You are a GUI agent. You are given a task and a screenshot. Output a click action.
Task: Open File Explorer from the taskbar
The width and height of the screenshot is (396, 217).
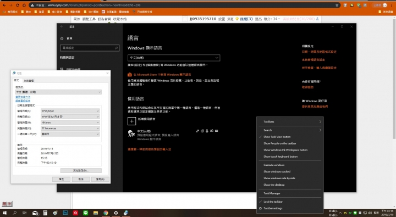96,213
